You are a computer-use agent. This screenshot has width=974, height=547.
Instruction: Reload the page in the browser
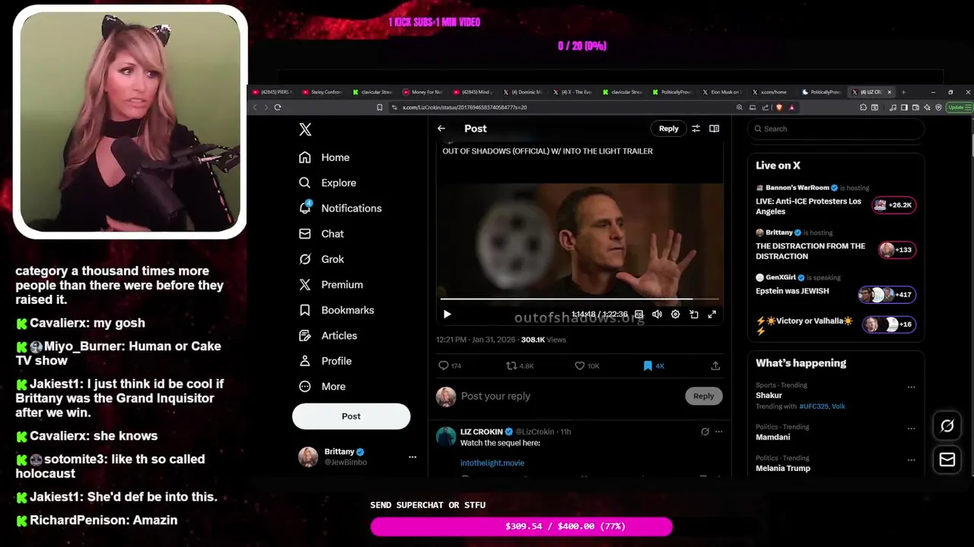click(x=278, y=107)
